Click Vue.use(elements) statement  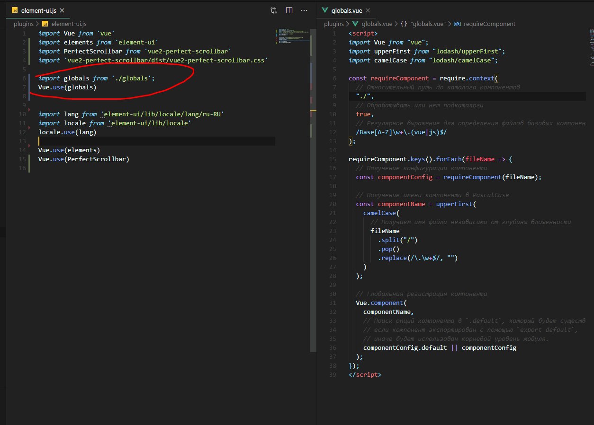click(69, 150)
